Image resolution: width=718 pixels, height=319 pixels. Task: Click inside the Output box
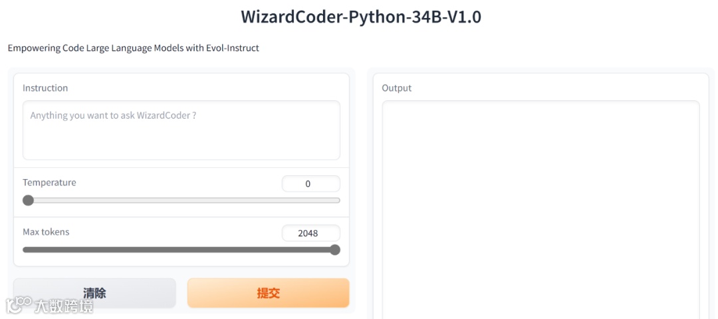pyautogui.click(x=540, y=210)
